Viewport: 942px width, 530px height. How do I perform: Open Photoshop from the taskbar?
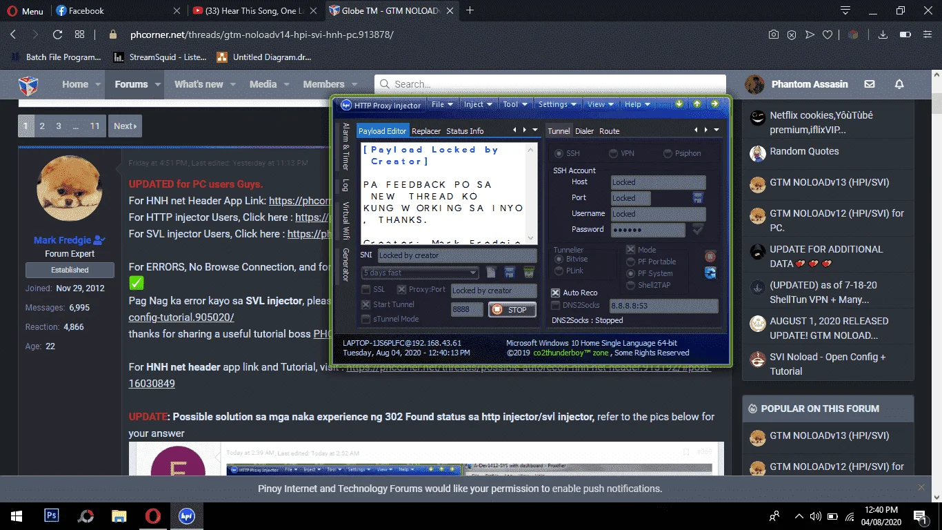point(52,516)
